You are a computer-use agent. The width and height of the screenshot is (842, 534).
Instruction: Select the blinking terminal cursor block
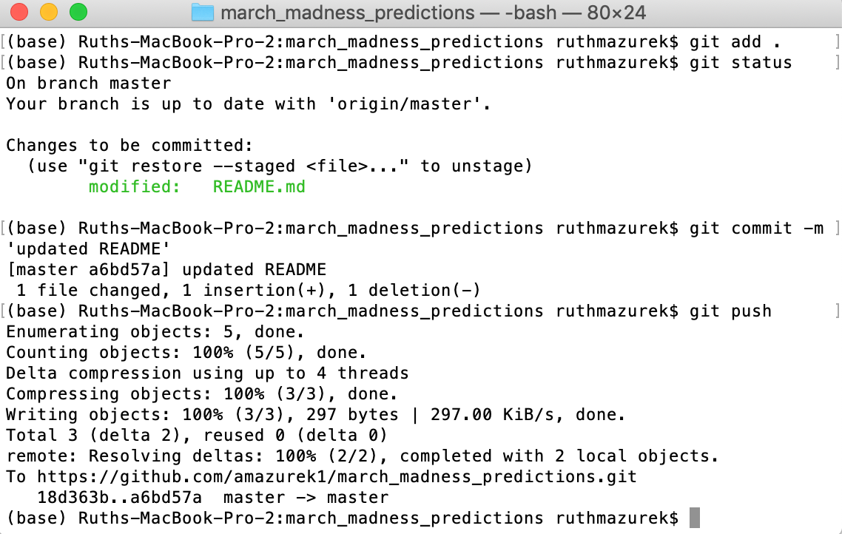(694, 518)
